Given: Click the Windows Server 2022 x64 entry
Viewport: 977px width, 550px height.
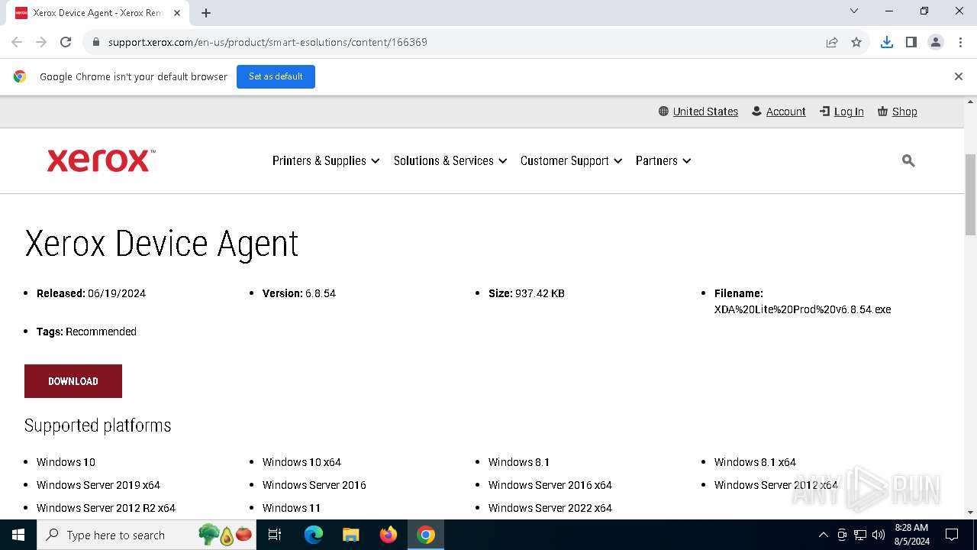Looking at the screenshot, I should (550, 508).
